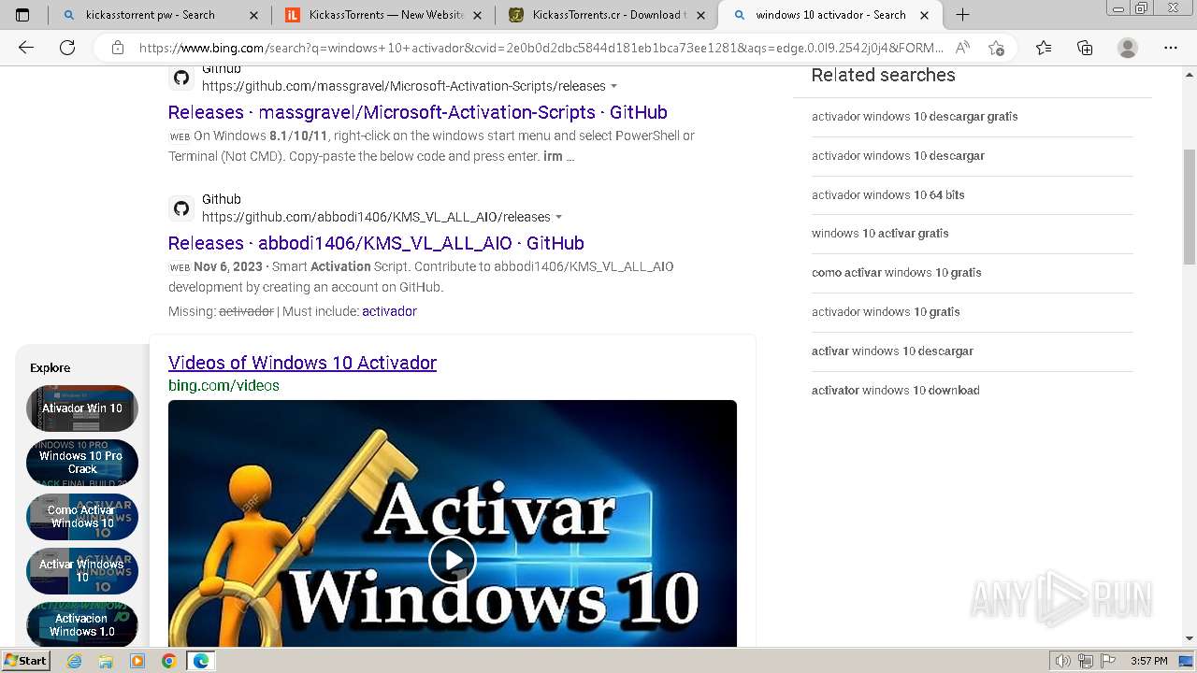The image size is (1197, 673).
Task: Expand abbodi1406 result URL dropdown arrow
Action: tap(559, 217)
